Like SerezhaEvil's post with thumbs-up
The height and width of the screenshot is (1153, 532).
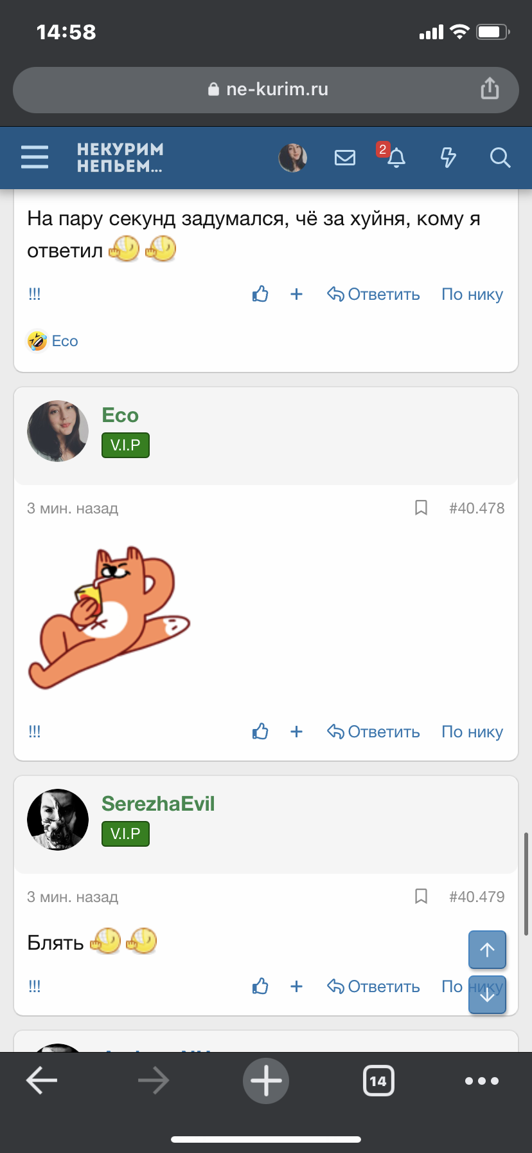260,986
